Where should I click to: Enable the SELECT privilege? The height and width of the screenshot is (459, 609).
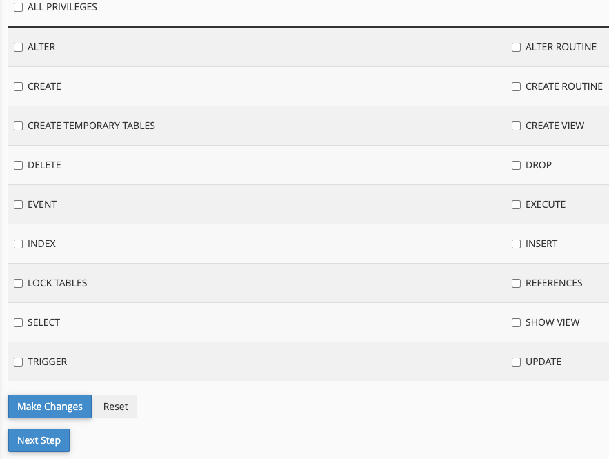[x=19, y=323]
